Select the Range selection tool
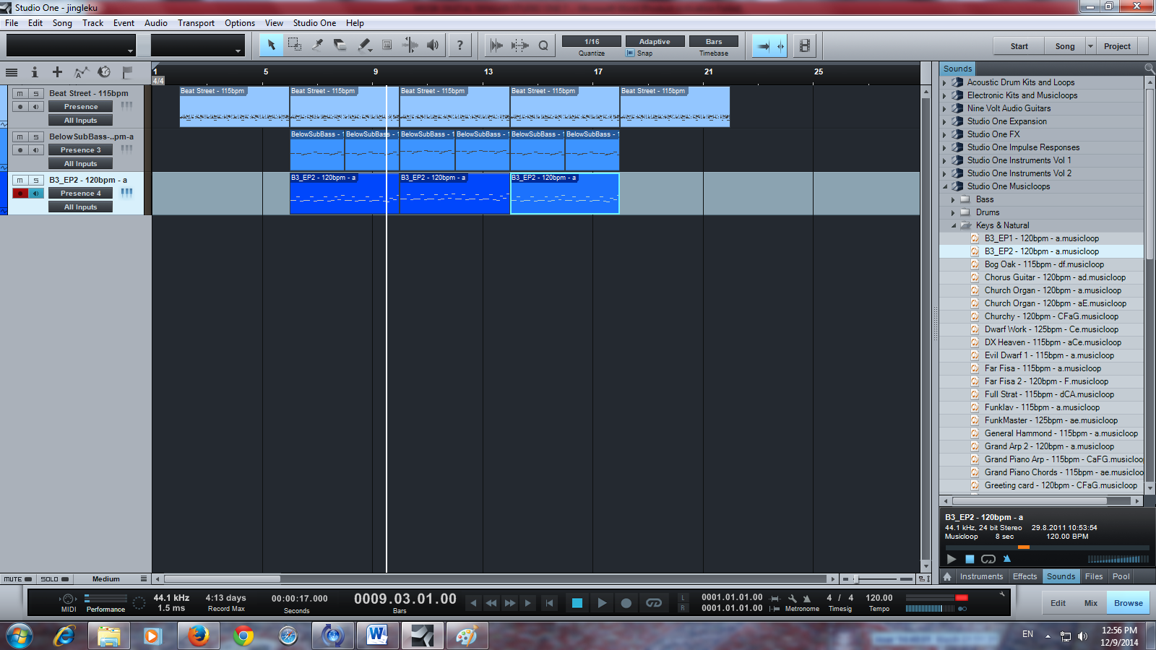Screen dimensions: 1156x650 (295, 45)
